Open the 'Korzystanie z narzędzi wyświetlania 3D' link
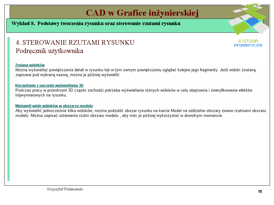Image resolution: width=274 pixels, height=205 pixels. point(49,85)
